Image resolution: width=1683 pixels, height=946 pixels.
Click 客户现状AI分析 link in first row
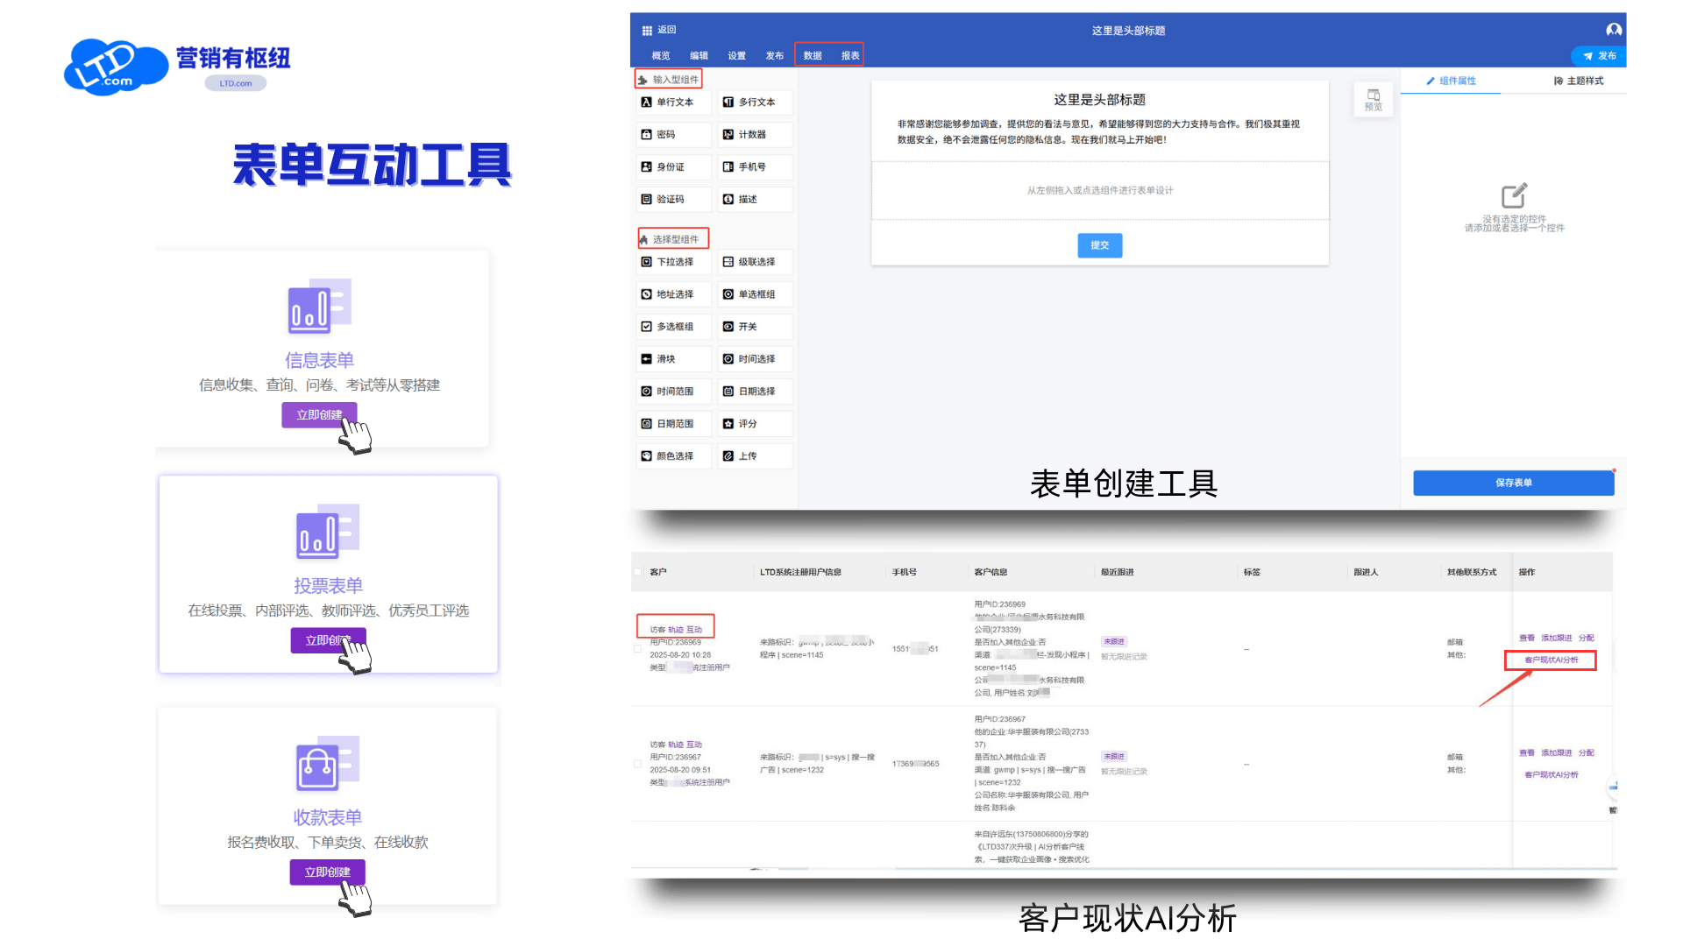point(1551,660)
